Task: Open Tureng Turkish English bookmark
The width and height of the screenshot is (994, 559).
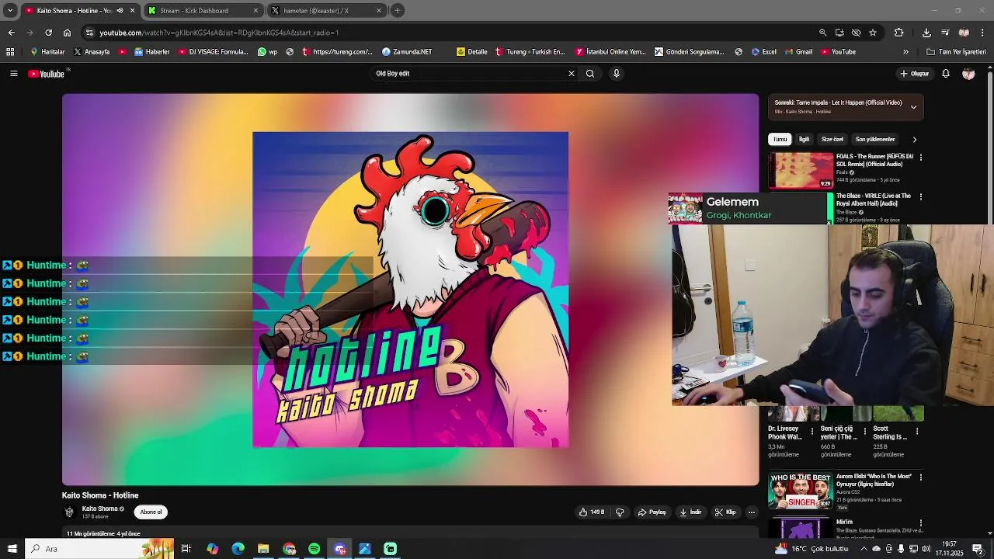Action: tap(530, 52)
